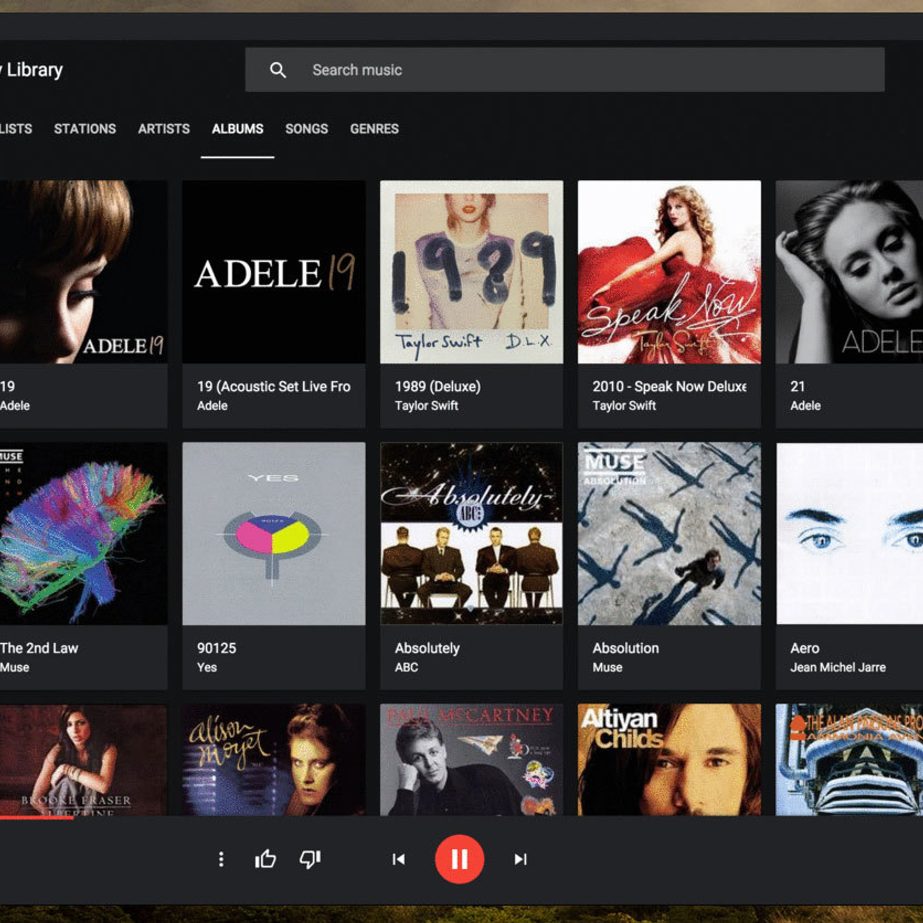Click the 'ABC' artist name

[406, 667]
